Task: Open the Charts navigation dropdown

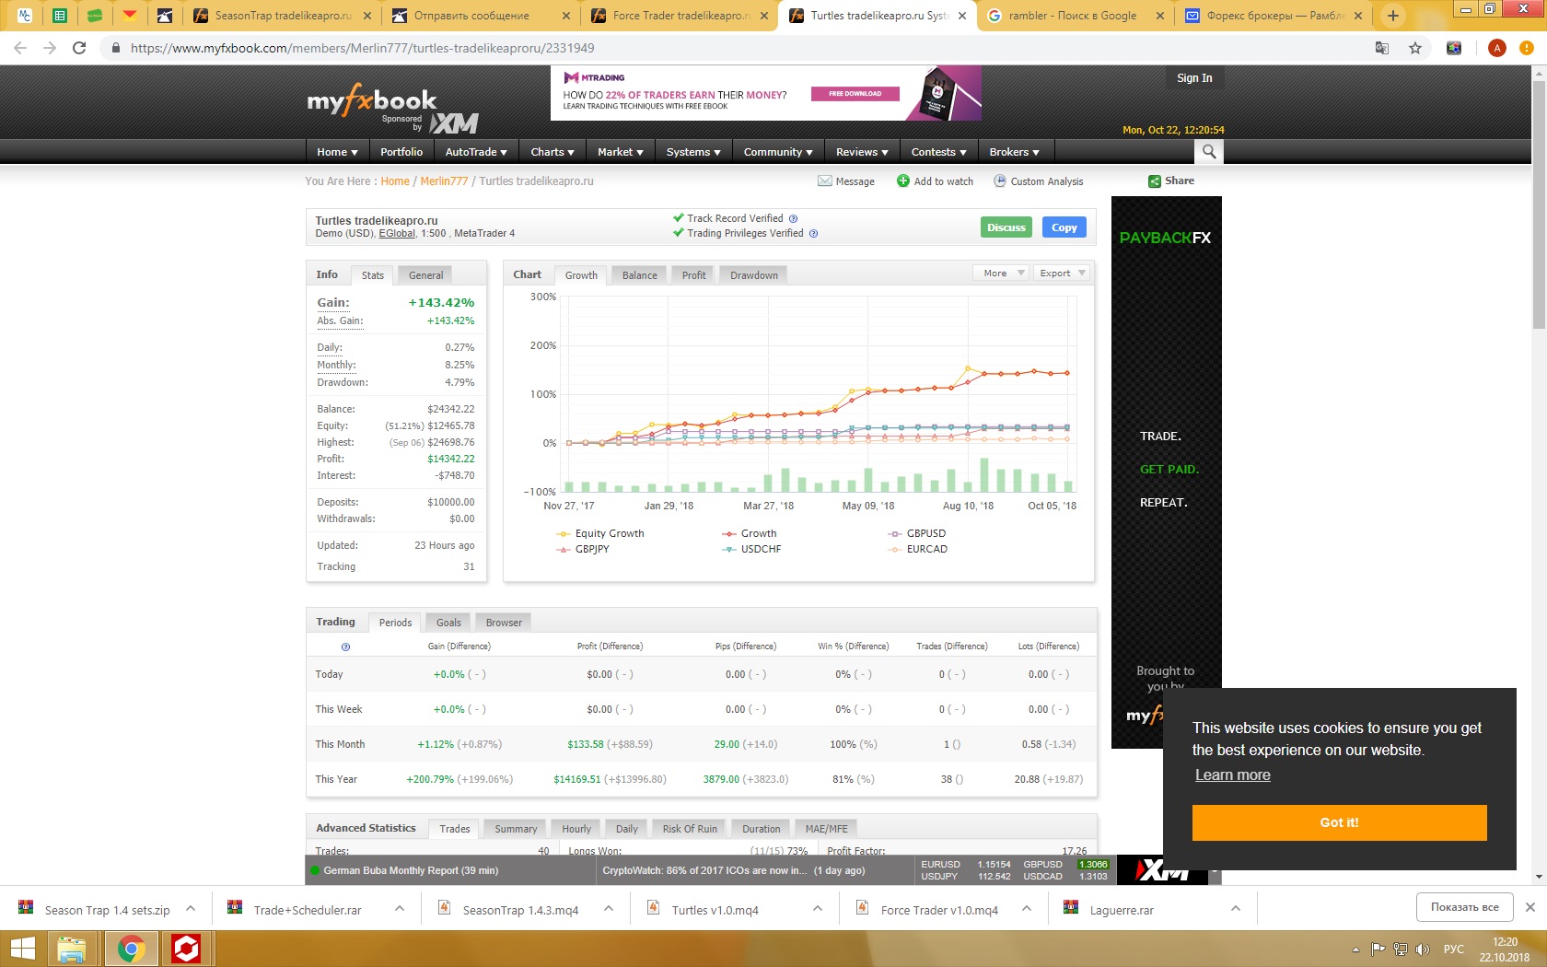Action: click(552, 152)
